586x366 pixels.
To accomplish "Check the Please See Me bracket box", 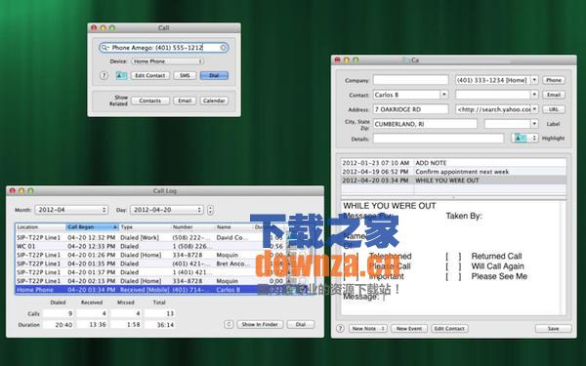I will [453, 277].
